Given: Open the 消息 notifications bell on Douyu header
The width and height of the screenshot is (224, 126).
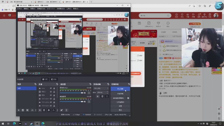Looking at the screenshot, I should click(x=199, y=15).
